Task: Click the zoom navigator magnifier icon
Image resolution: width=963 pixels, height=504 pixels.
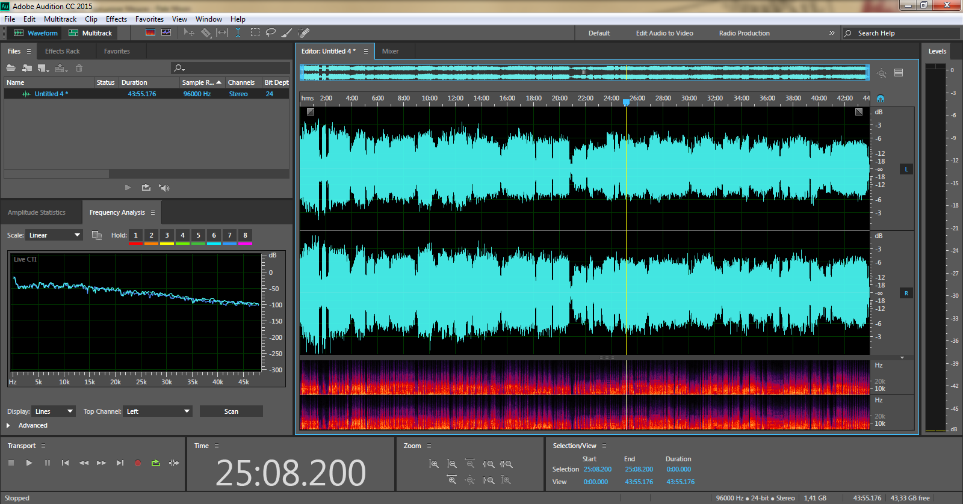Action: click(x=882, y=73)
